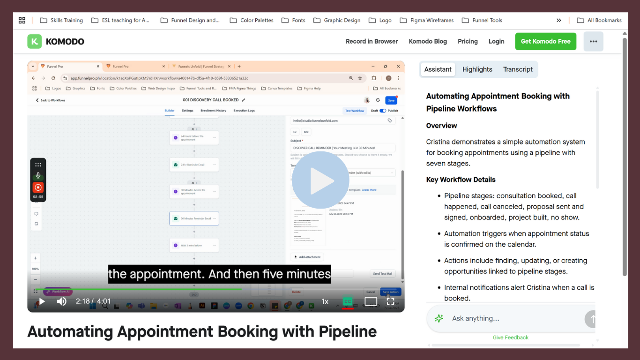The height and width of the screenshot is (360, 640).
Task: Click the bullet starting 'Automation triggers when appointment'
Action: [517, 239]
